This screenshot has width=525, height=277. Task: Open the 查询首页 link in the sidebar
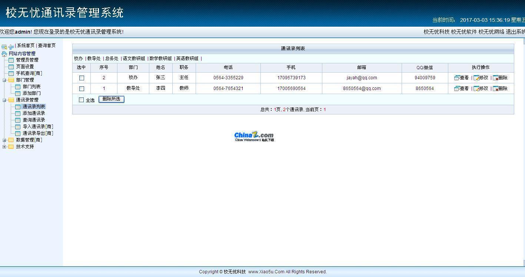coord(47,46)
